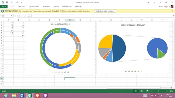Image resolution: width=175 pixels, height=98 pixels.
Task: Click into the formula bar field
Action: point(102,16)
